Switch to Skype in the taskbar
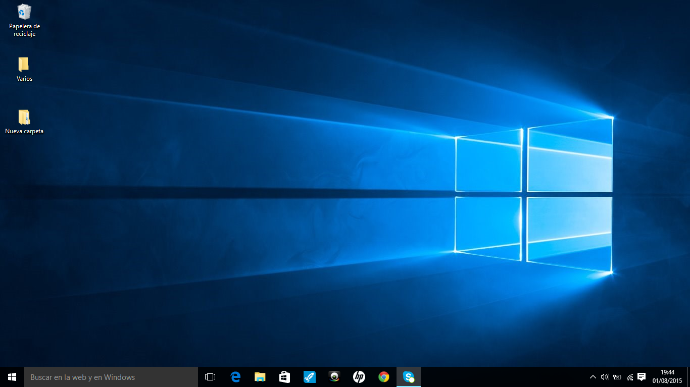Image resolution: width=690 pixels, height=387 pixels. pos(408,377)
